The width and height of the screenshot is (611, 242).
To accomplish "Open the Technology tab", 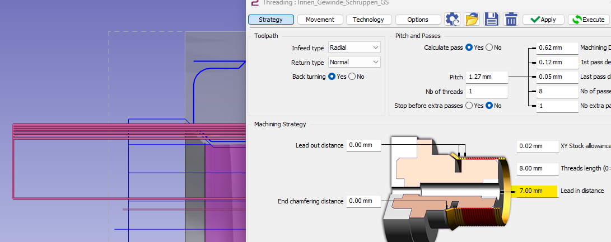I will click(x=369, y=20).
